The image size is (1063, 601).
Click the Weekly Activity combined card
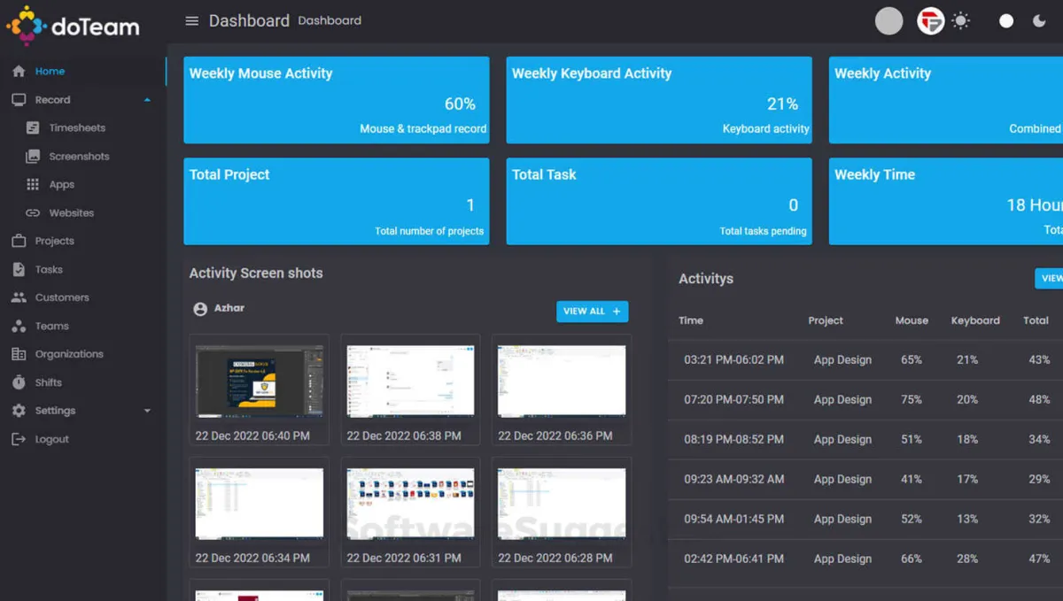[946, 100]
